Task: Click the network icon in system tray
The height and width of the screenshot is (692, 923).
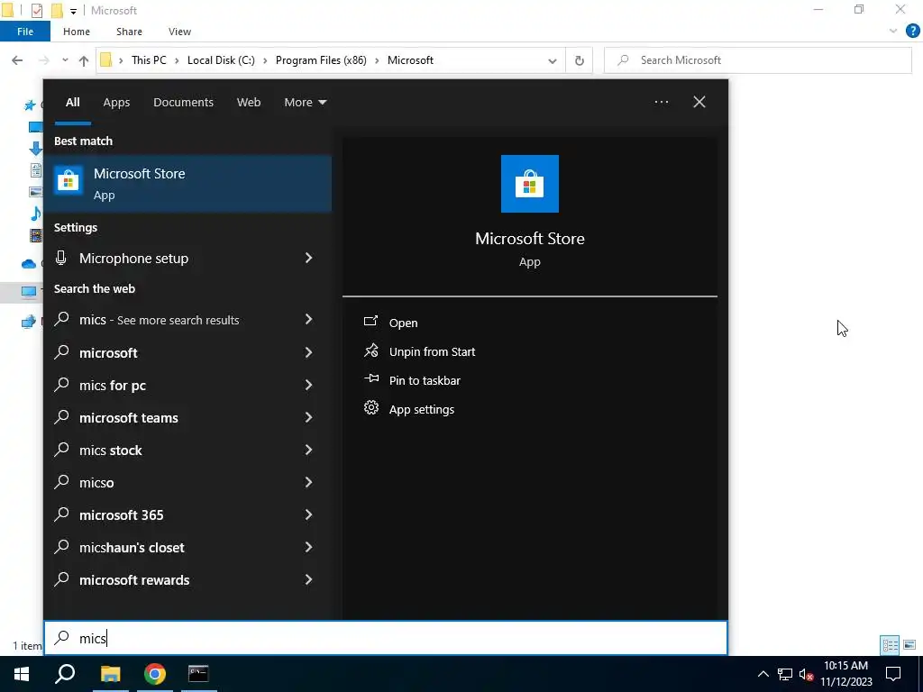Action: (785, 674)
